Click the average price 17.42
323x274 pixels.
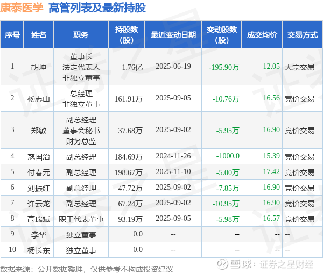271,171
